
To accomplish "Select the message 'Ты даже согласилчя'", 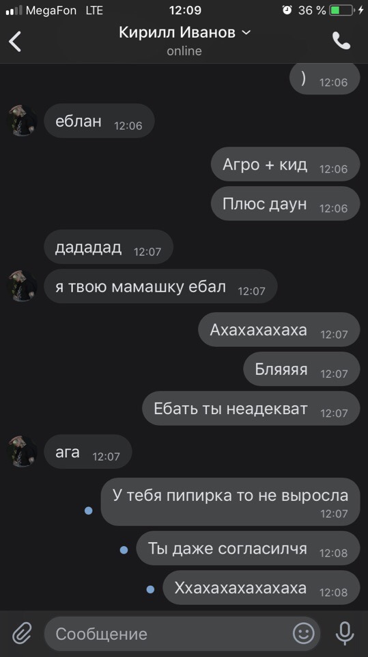I will pyautogui.click(x=248, y=548).
